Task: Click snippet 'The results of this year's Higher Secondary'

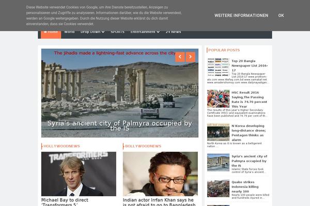Action: (237, 113)
